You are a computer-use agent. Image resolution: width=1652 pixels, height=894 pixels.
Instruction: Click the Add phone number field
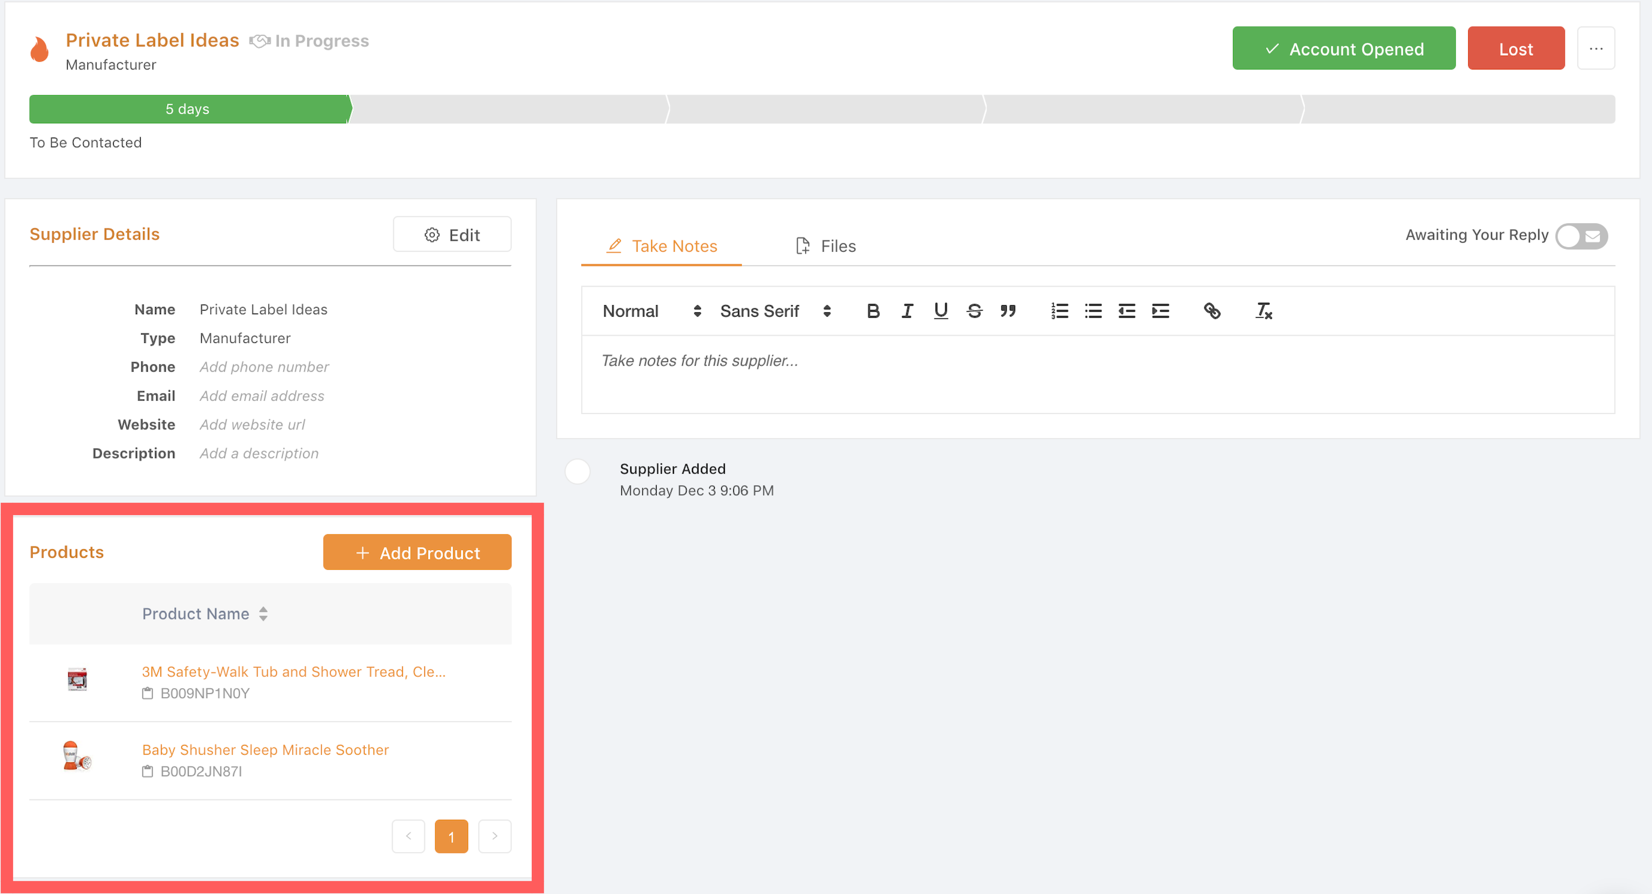pyautogui.click(x=263, y=367)
